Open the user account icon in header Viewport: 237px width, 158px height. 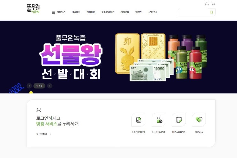click(207, 4)
